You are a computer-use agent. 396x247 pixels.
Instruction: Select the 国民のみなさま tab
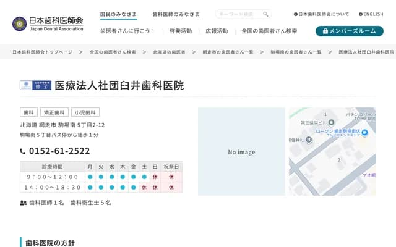[118, 14]
